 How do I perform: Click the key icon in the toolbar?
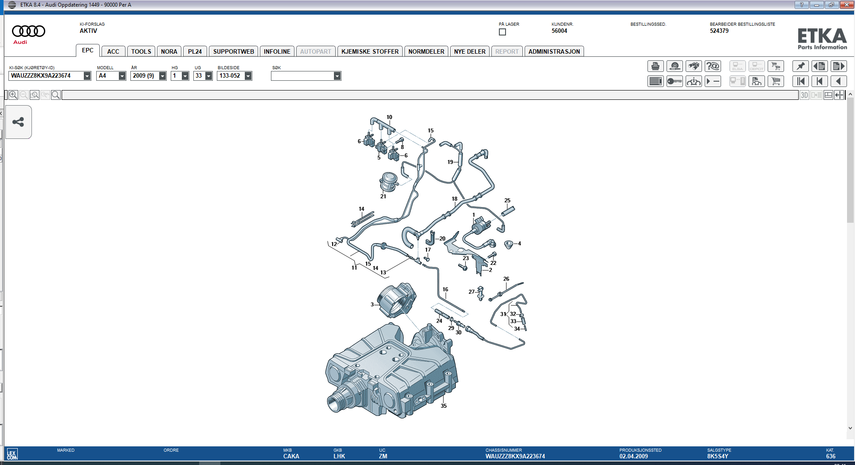(x=675, y=81)
